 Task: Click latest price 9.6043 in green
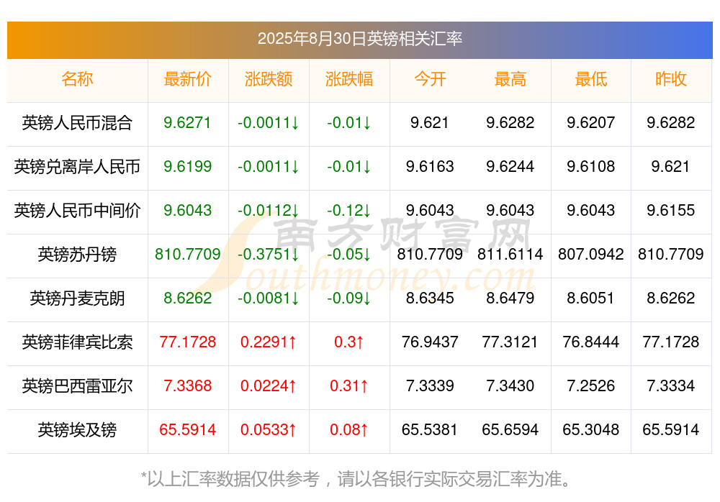tap(187, 211)
